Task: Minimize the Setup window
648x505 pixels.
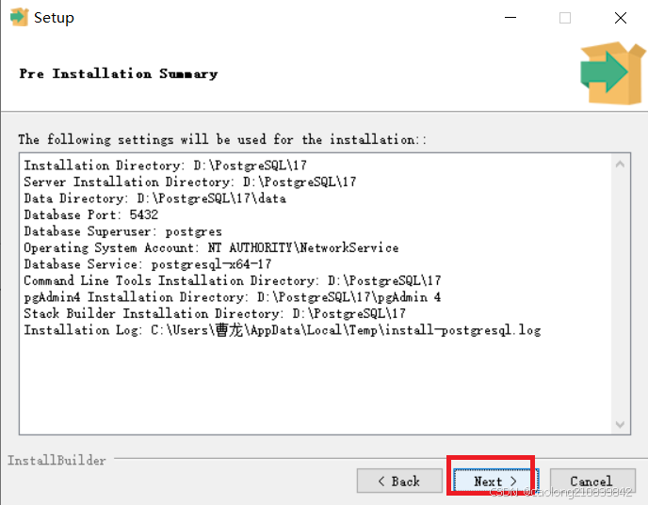Action: (x=510, y=18)
